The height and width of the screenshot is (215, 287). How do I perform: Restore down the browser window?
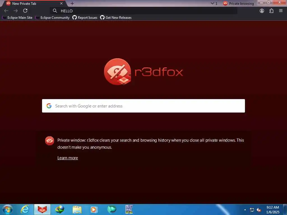269,3
